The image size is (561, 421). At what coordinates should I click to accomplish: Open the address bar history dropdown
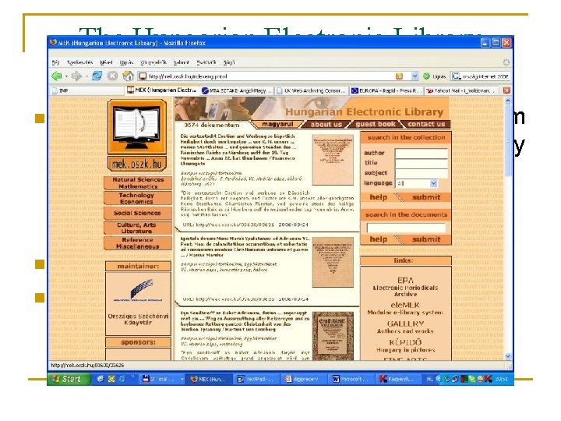415,76
